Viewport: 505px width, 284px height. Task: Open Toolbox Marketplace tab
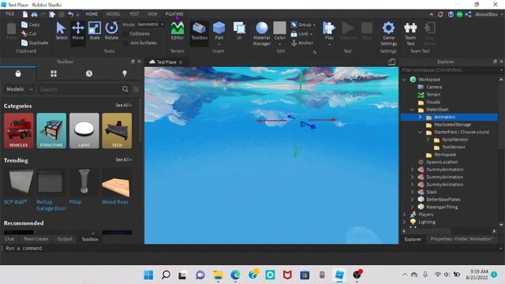click(x=18, y=73)
